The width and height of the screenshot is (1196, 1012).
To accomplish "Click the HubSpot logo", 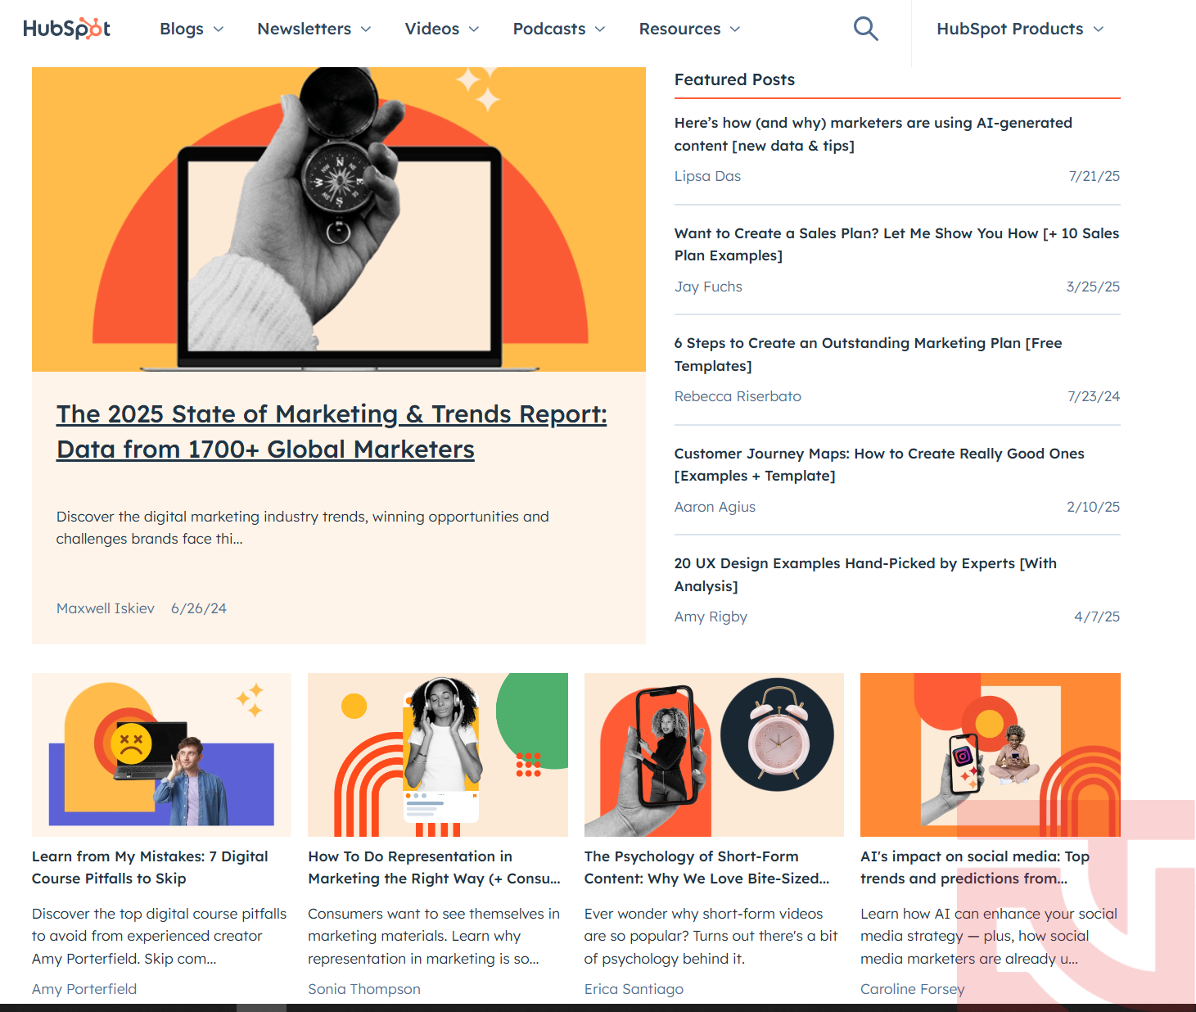I will pyautogui.click(x=66, y=29).
